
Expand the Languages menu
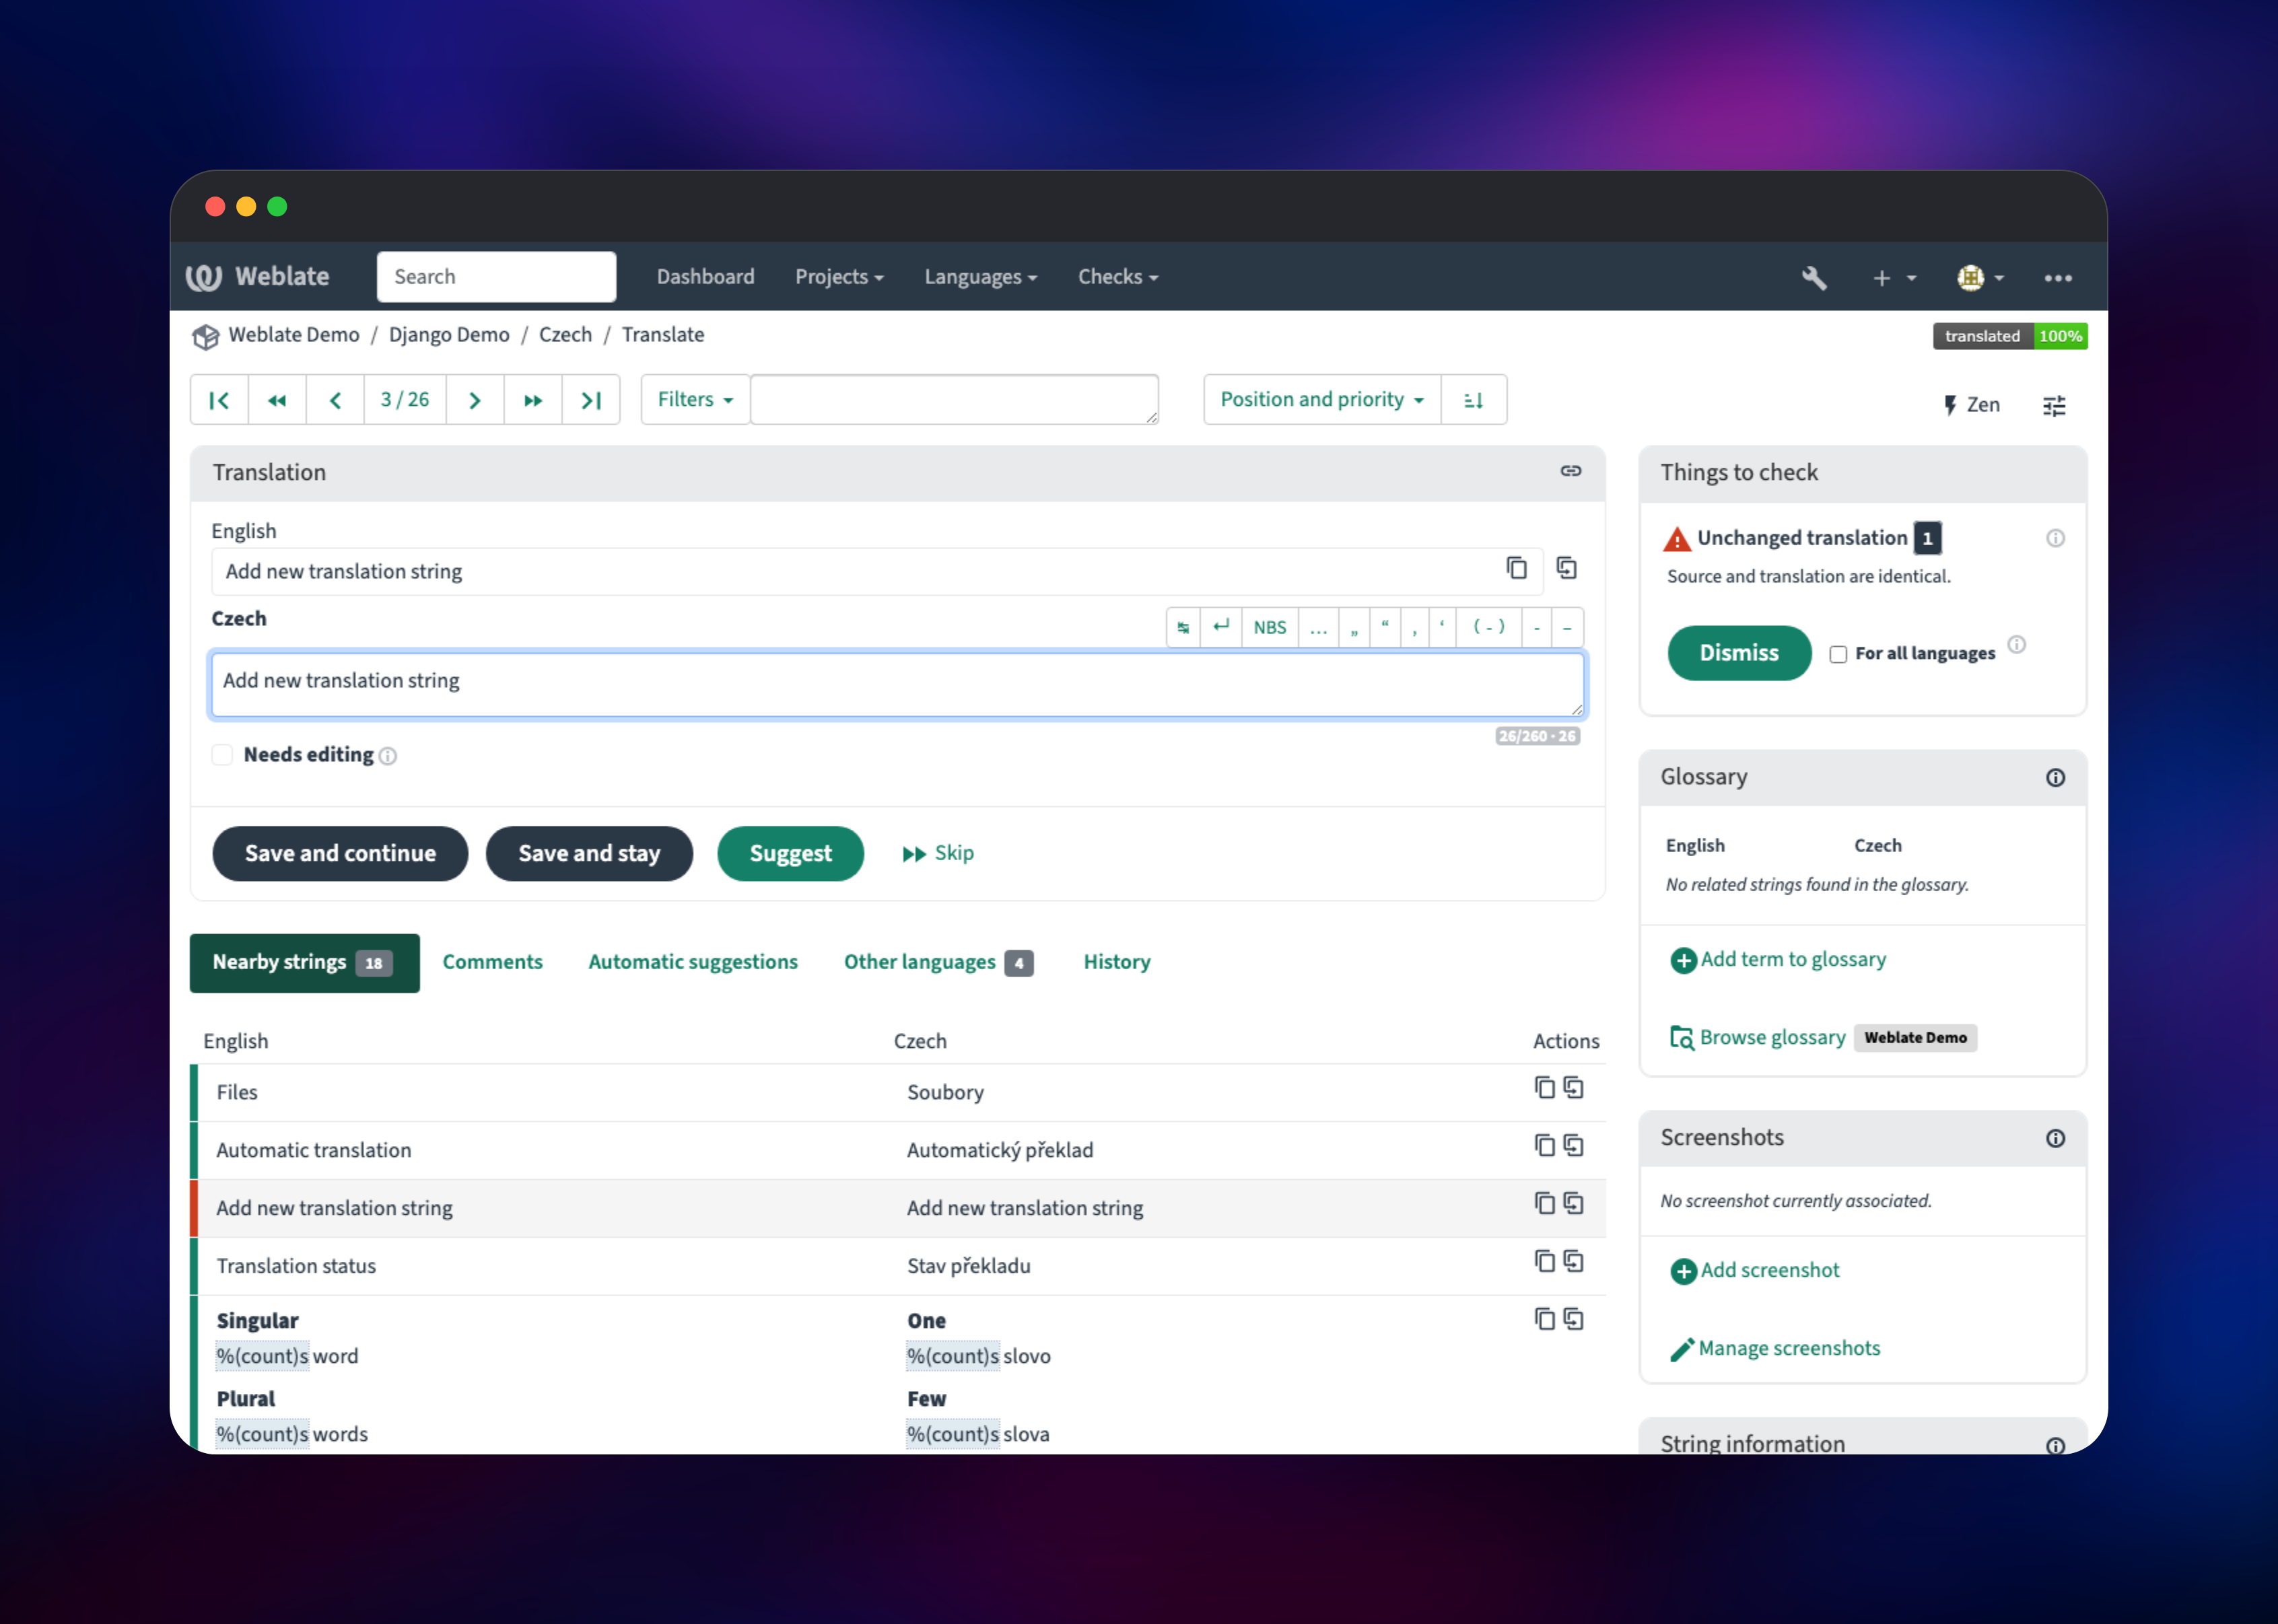(981, 277)
